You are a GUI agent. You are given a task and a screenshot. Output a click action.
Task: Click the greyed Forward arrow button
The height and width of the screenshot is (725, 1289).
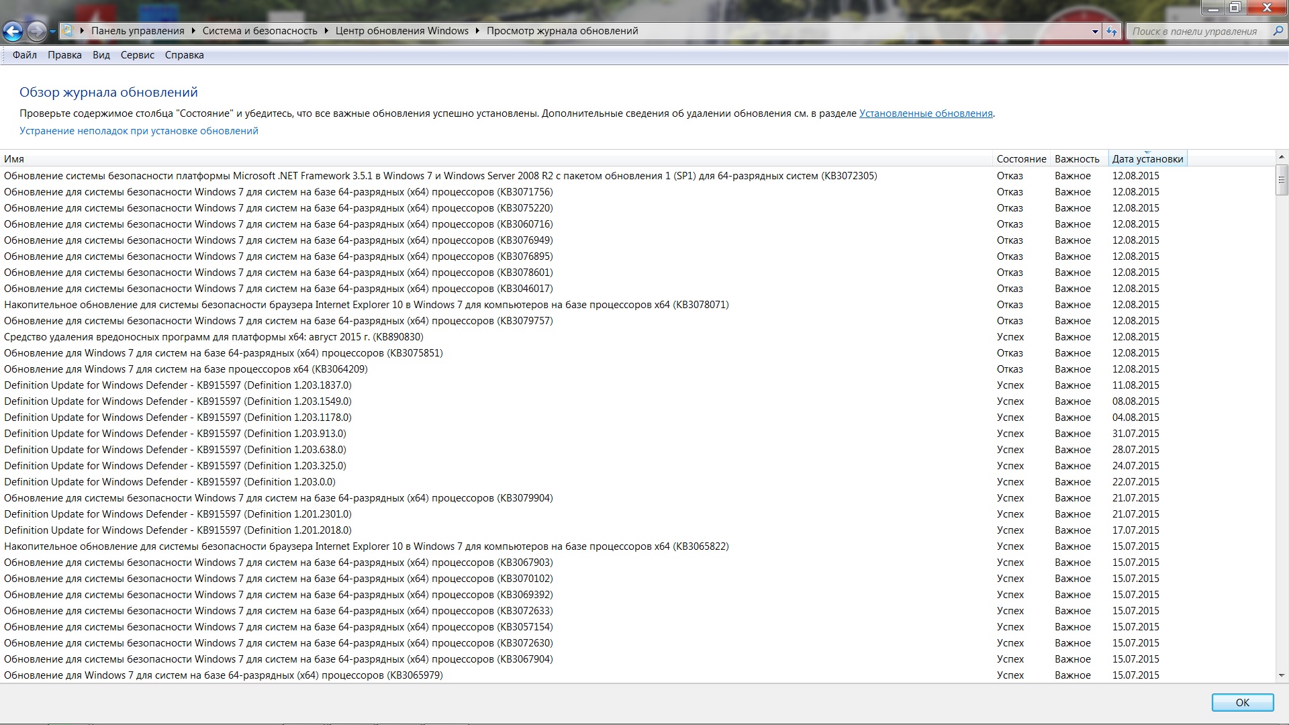pos(37,31)
